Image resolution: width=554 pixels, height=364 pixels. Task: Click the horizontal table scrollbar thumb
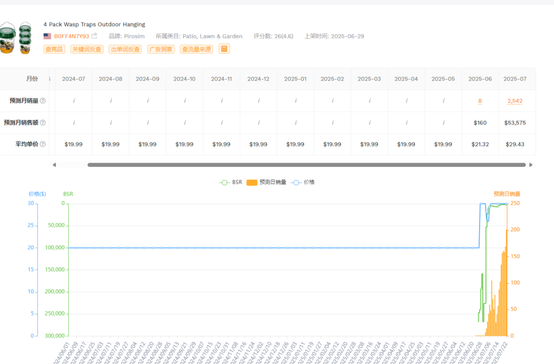(307, 165)
